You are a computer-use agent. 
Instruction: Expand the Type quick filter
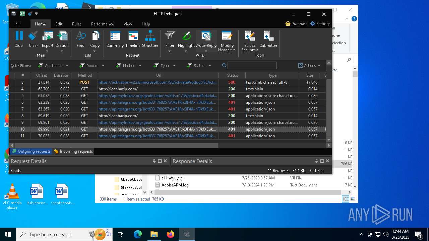click(x=174, y=66)
